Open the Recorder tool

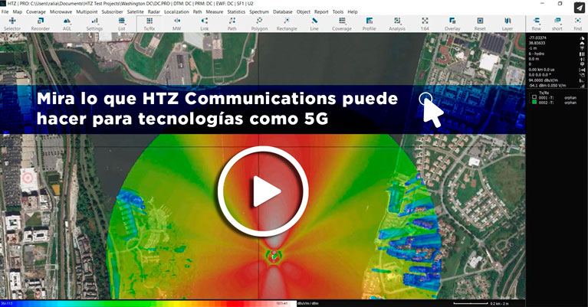[x=40, y=24]
